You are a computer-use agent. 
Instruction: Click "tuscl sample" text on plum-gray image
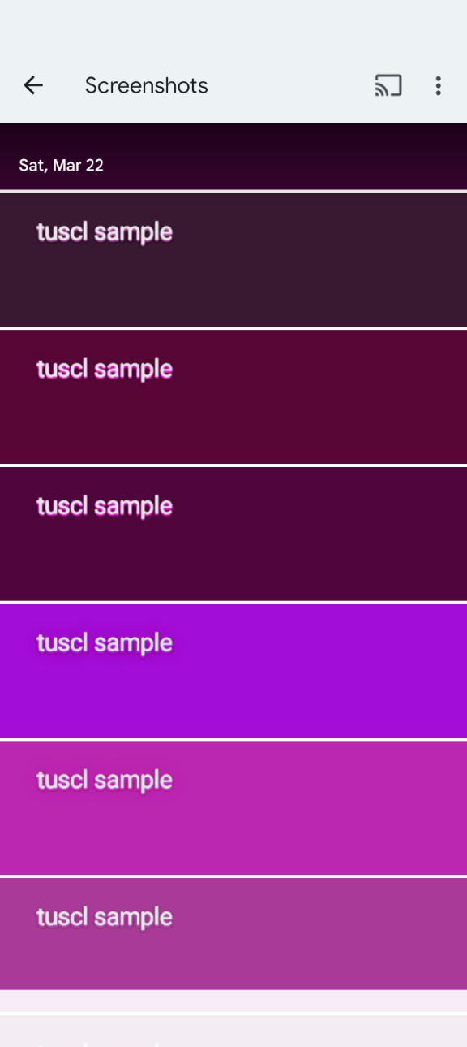coord(105,232)
